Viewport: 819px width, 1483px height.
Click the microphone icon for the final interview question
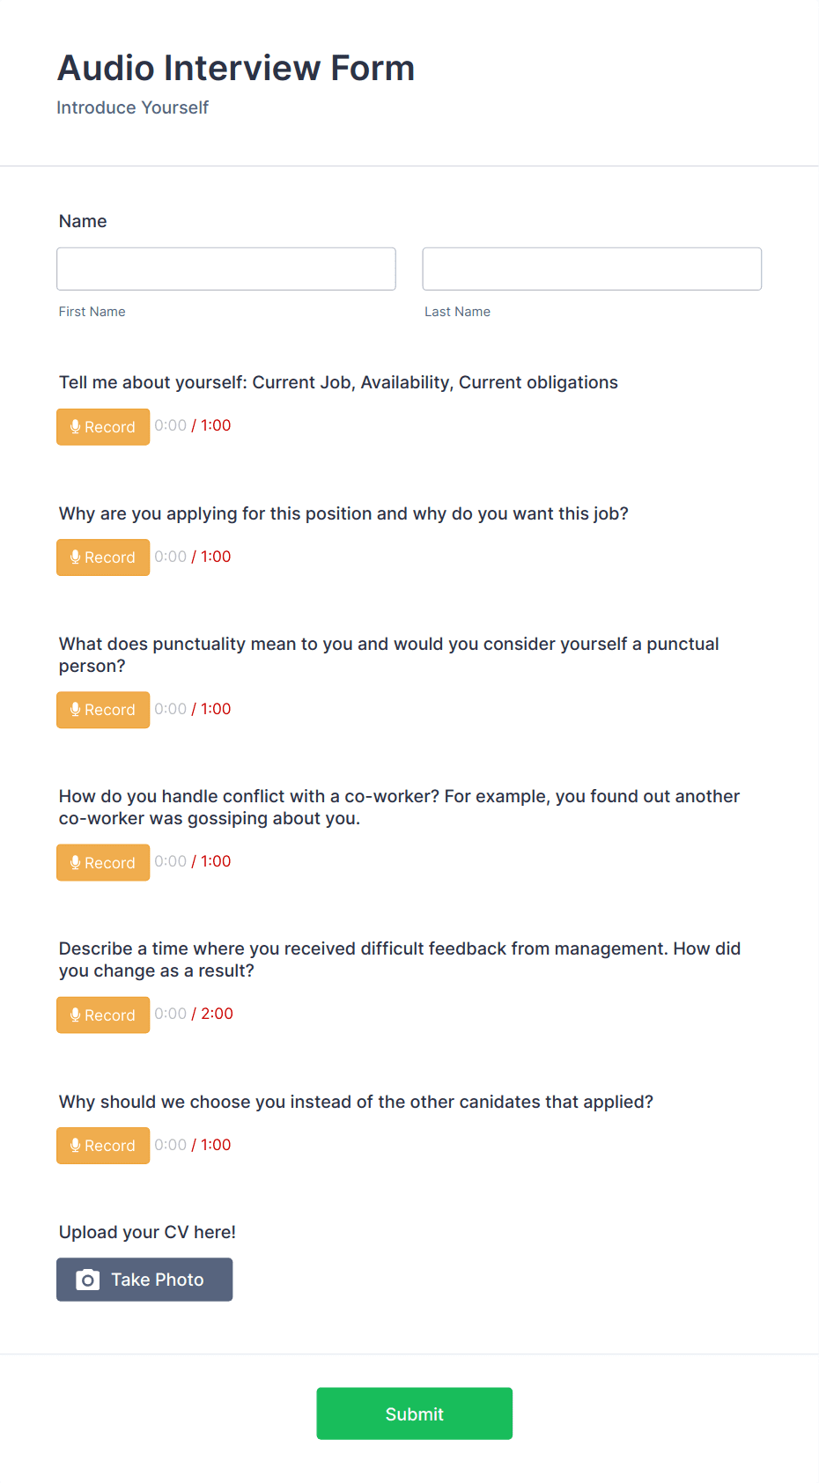pyautogui.click(x=76, y=1145)
